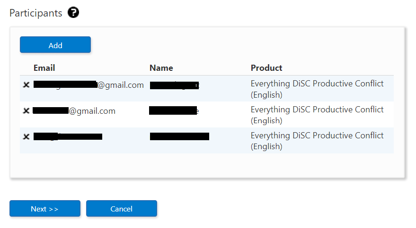Viewport: 416px width, 228px height.
Task: Select the Product column header
Action: point(266,68)
